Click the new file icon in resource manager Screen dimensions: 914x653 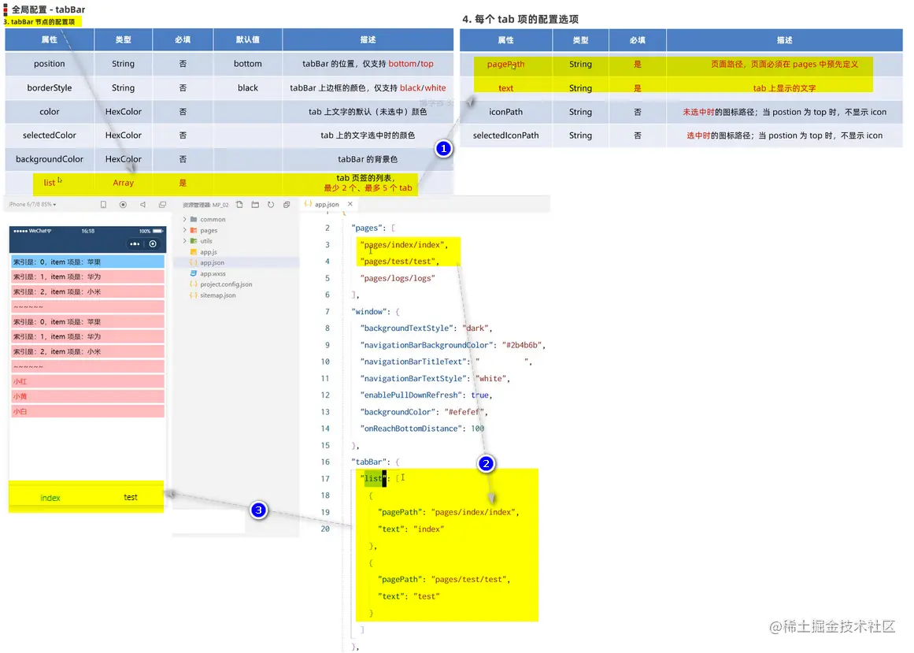[x=239, y=205]
